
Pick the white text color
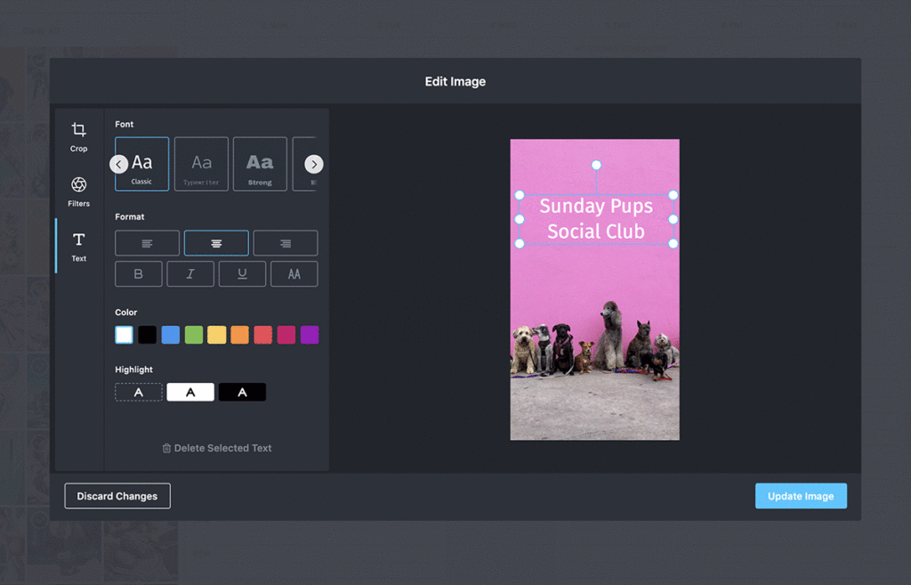point(124,335)
